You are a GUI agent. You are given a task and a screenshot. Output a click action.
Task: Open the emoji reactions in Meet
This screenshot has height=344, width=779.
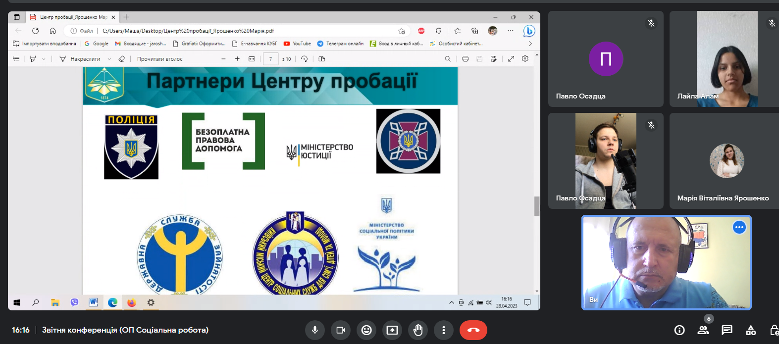tap(366, 330)
